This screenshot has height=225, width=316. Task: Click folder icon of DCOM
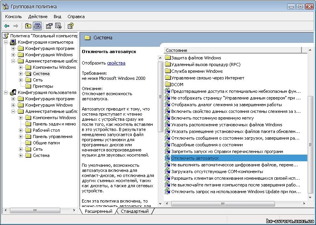(168, 85)
